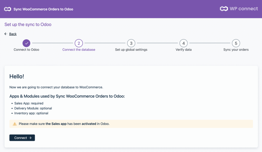Go to Connect to Odoo step label
Image resolution: width=262 pixels, height=152 pixels.
coord(26,50)
